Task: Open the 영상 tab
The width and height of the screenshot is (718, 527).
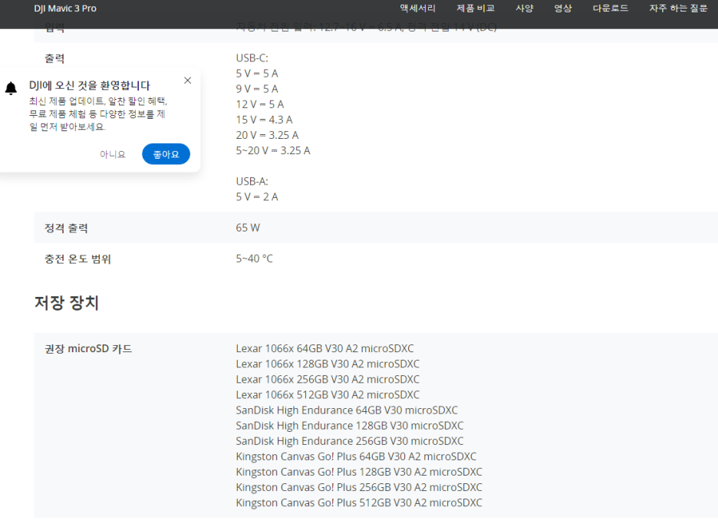Action: [x=563, y=8]
